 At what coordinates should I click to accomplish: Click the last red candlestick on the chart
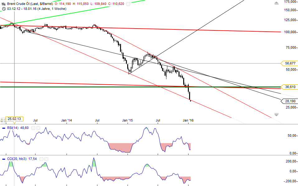click(x=190, y=96)
